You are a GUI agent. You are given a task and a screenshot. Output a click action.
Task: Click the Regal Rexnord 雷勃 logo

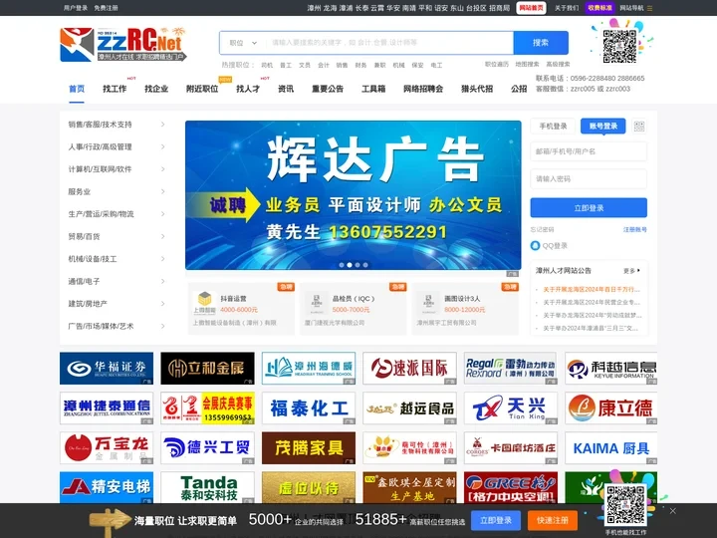511,369
